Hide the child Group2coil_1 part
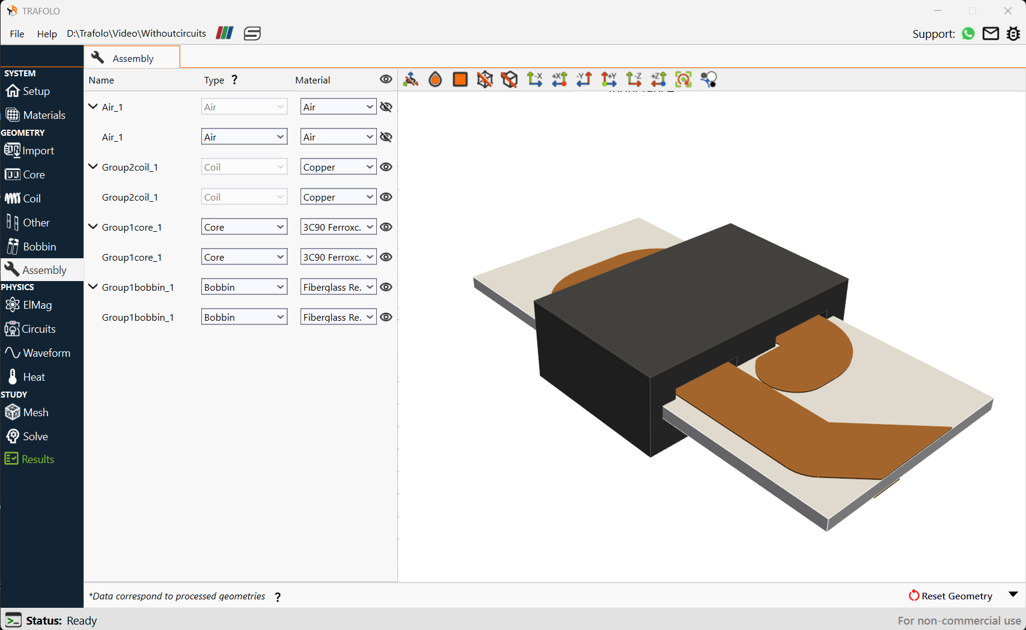This screenshot has height=630, width=1026. pos(386,197)
